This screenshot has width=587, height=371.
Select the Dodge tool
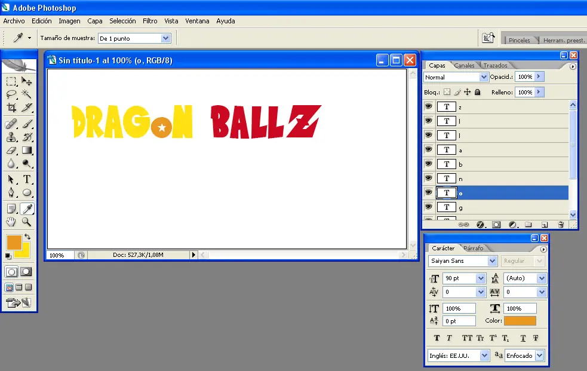tap(27, 164)
